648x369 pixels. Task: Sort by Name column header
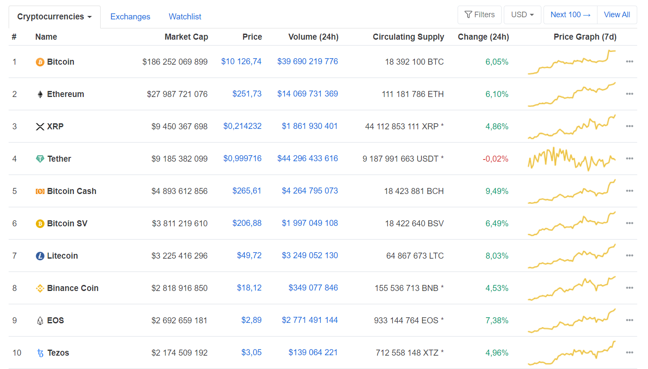46,37
